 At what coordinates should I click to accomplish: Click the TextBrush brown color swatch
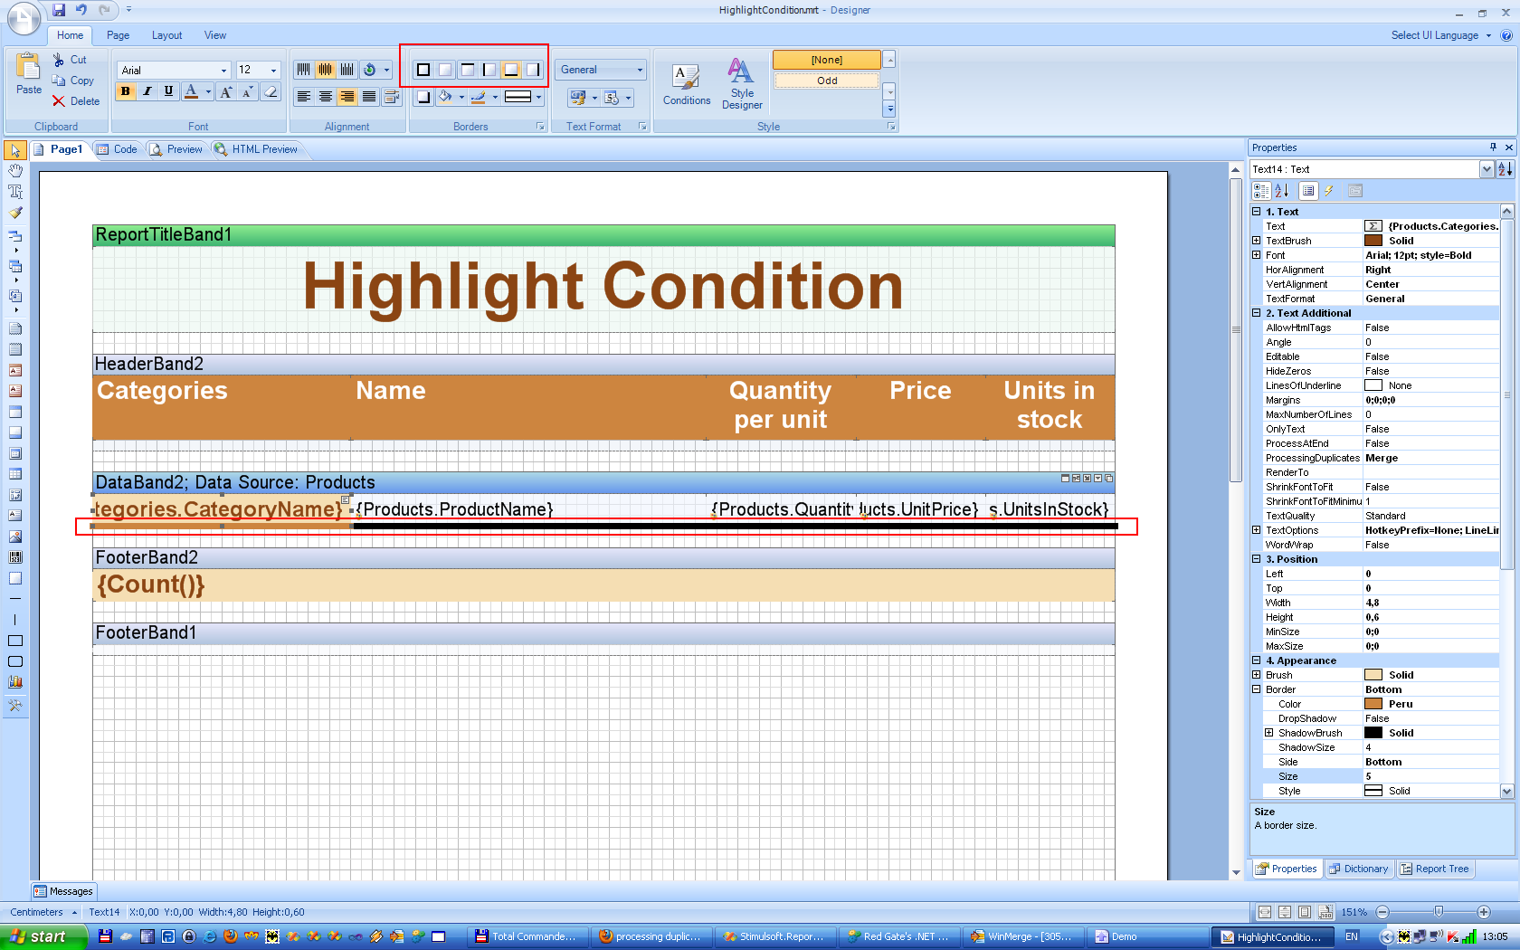1373,241
